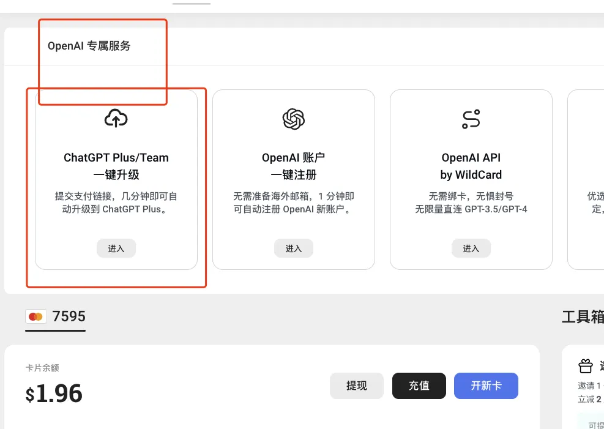Click the 提现 withdraw button
Image resolution: width=604 pixels, height=429 pixels.
(x=357, y=386)
